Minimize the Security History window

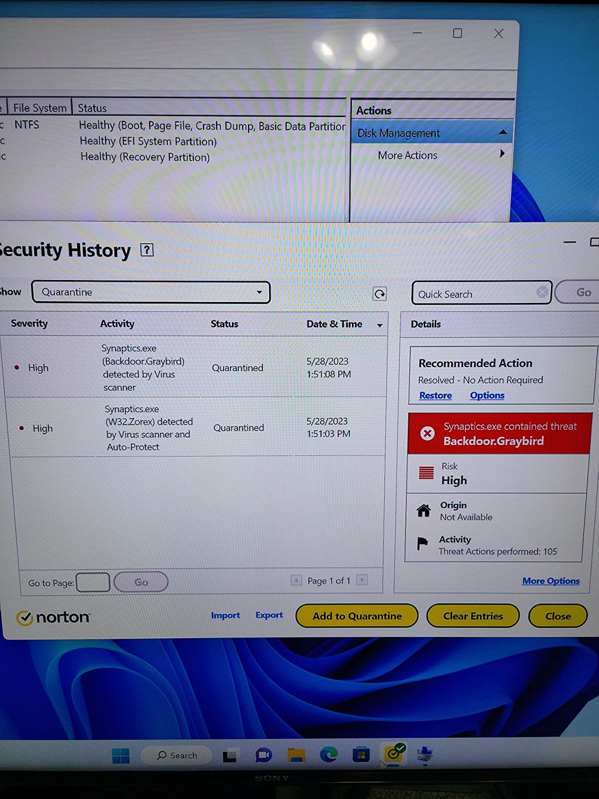click(x=570, y=242)
